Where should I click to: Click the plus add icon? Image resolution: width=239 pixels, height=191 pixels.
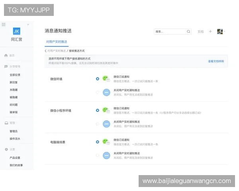pyautogui.click(x=210, y=31)
